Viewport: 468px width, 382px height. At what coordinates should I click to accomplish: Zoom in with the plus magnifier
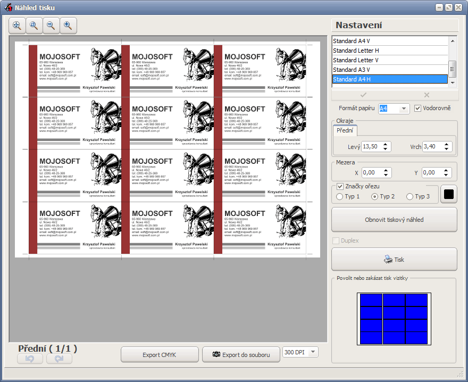69,26
